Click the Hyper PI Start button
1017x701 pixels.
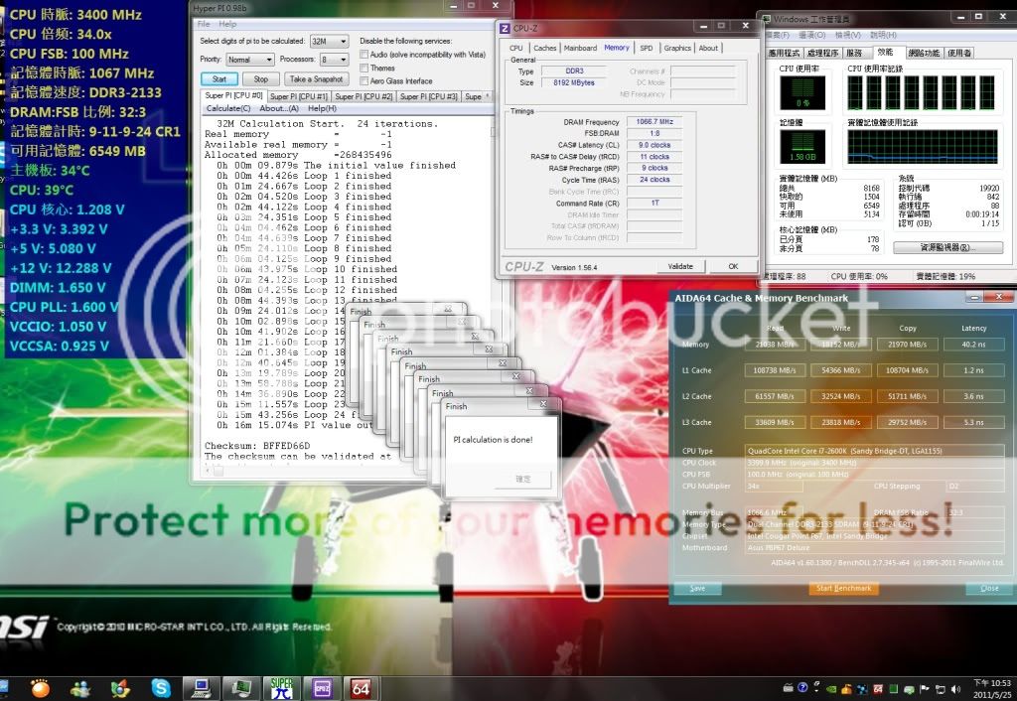pos(219,79)
